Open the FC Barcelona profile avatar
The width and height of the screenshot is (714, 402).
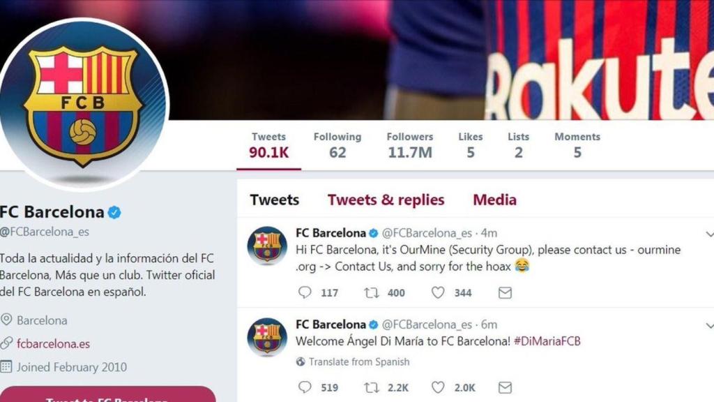pyautogui.click(x=82, y=86)
